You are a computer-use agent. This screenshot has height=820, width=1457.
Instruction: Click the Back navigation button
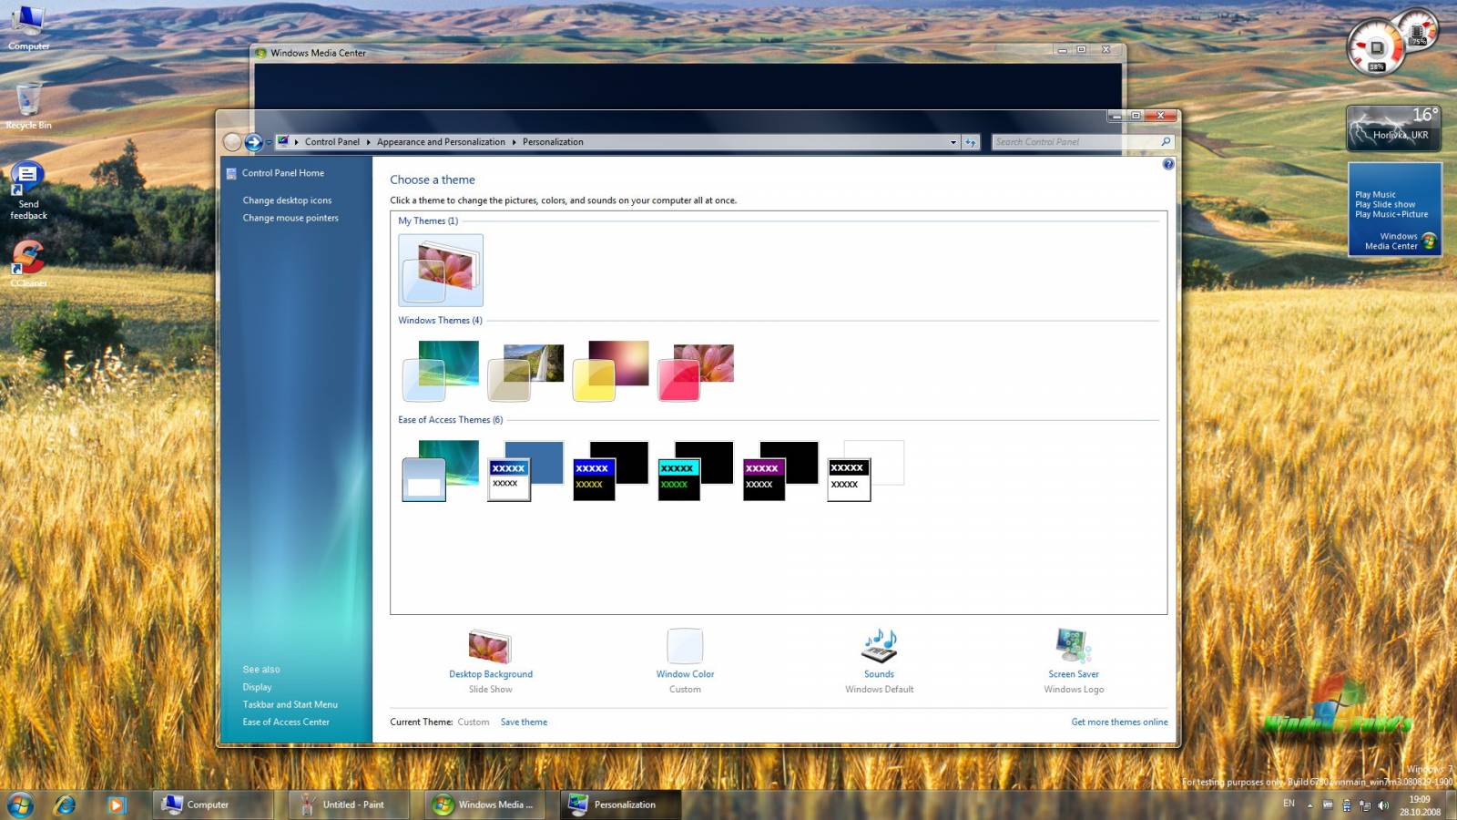click(x=232, y=141)
